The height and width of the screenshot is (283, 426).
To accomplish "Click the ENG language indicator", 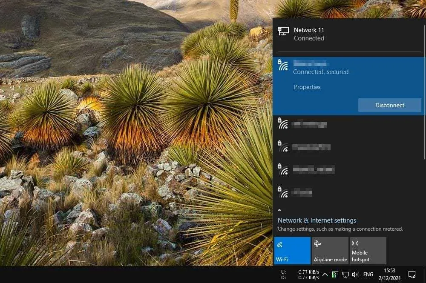I will click(x=368, y=274).
